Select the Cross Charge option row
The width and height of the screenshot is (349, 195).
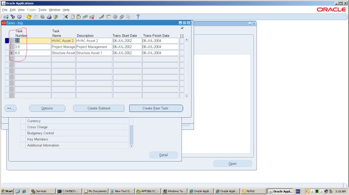coord(77,127)
